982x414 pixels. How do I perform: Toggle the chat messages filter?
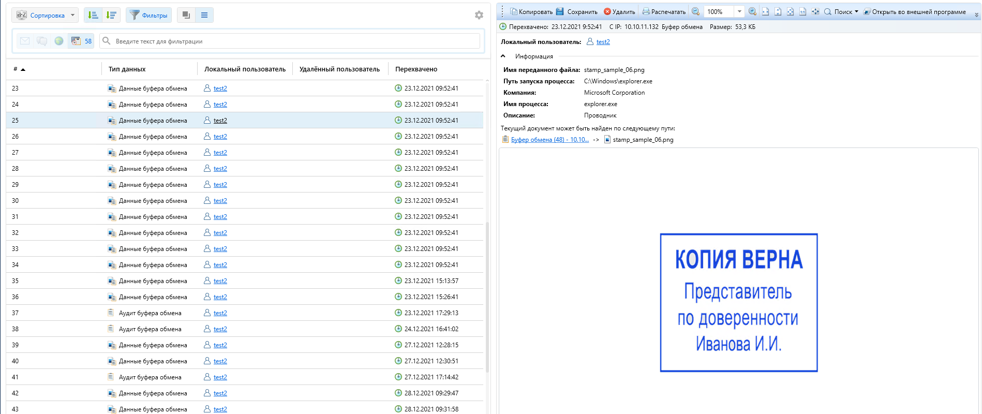click(42, 41)
